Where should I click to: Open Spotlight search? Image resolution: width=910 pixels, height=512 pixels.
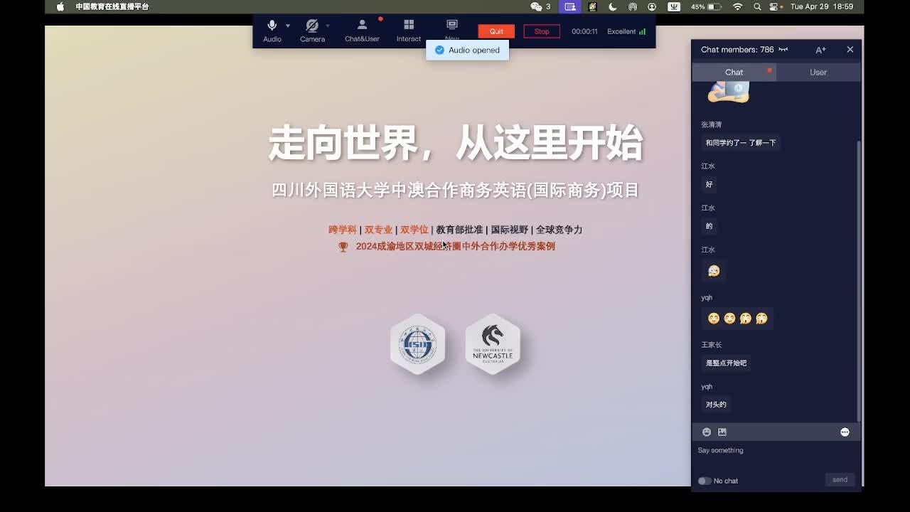tap(757, 6)
